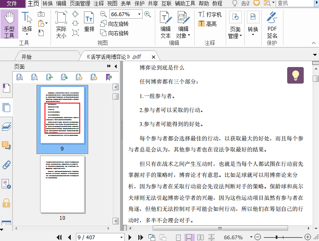Rotate view left (向左旋转)
The image size is (319, 241).
tap(115, 24)
